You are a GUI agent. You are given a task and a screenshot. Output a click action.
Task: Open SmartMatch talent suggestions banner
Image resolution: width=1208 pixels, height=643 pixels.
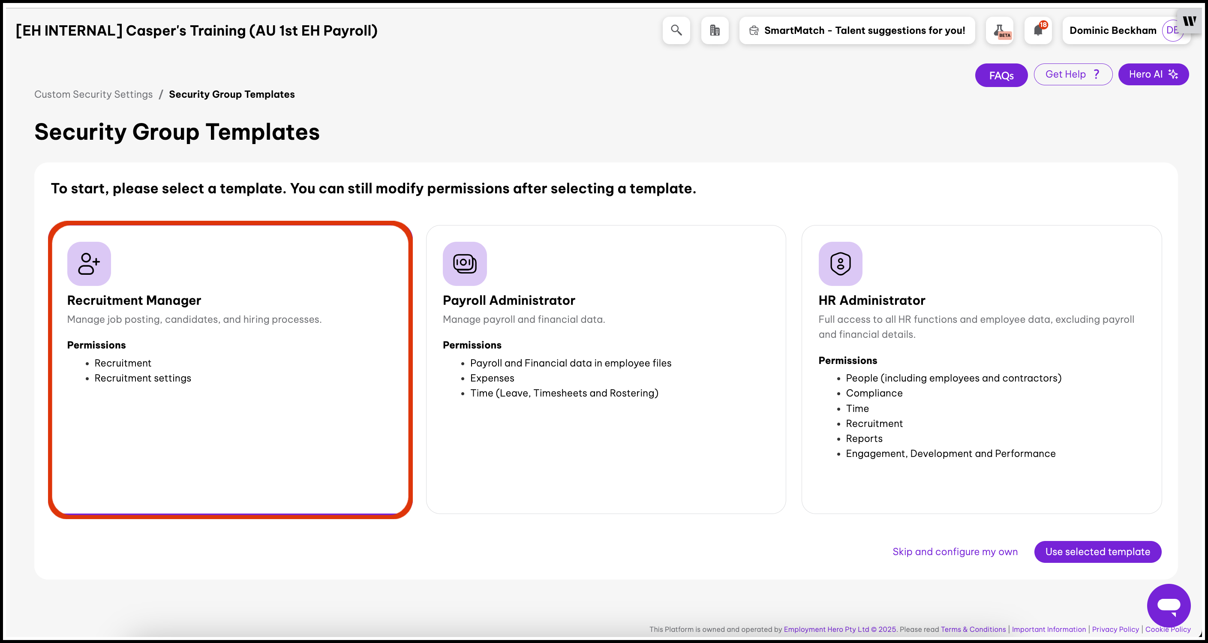coord(857,30)
